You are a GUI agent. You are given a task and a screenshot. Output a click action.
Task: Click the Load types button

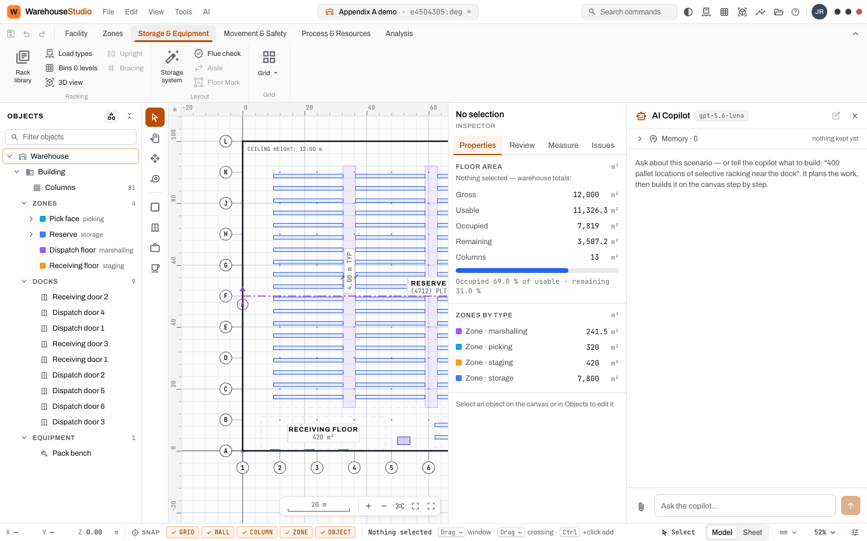click(69, 53)
